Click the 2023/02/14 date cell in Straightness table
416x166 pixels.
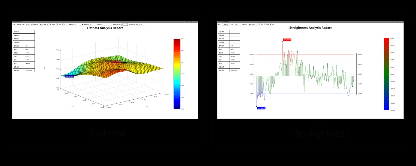point(235,70)
